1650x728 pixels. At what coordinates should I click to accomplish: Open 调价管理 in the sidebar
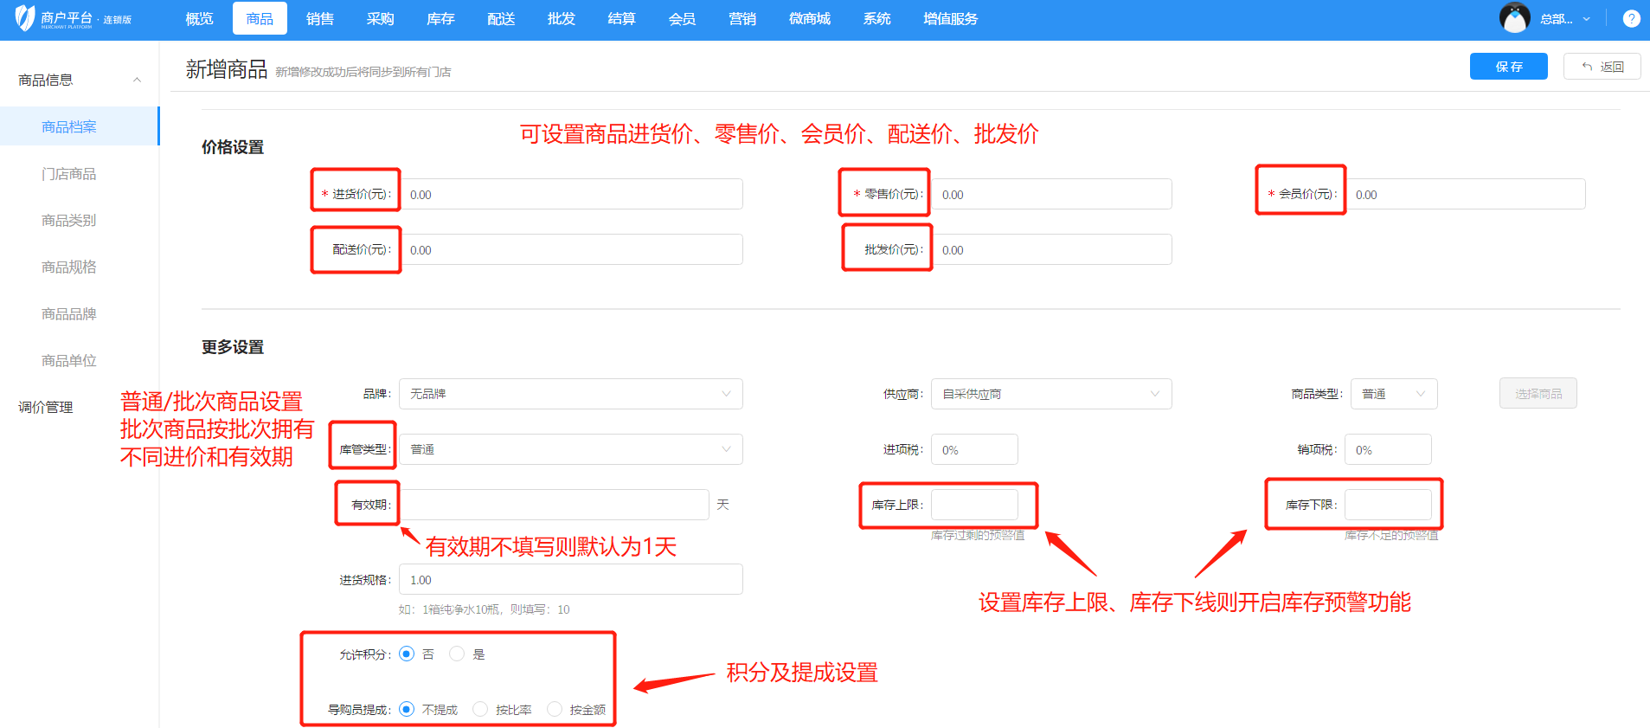coord(46,407)
